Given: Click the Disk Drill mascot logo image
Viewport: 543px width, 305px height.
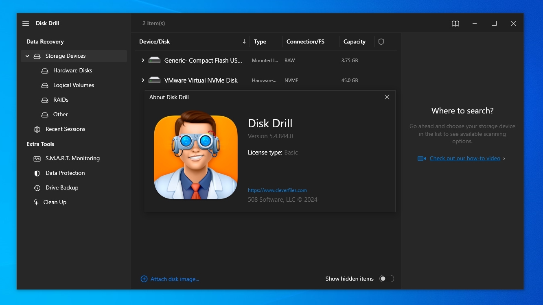Looking at the screenshot, I should click(x=196, y=155).
